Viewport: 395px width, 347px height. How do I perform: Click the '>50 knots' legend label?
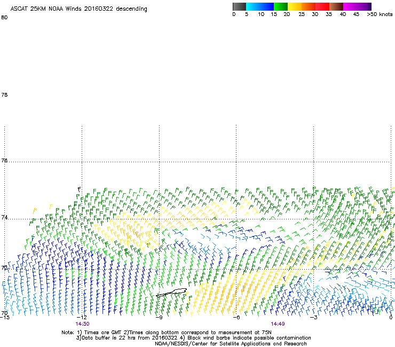pyautogui.click(x=380, y=14)
